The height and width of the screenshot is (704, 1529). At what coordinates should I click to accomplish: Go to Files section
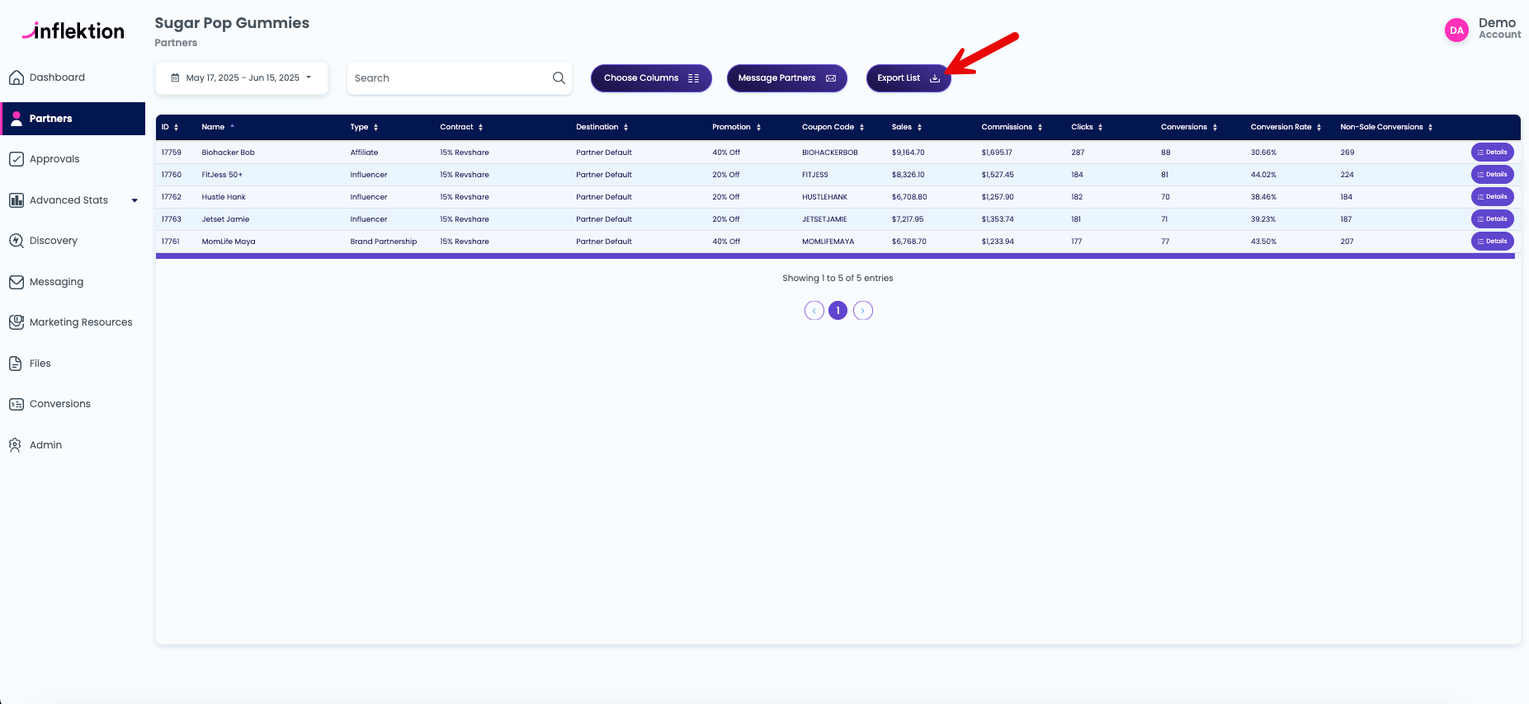pyautogui.click(x=40, y=364)
